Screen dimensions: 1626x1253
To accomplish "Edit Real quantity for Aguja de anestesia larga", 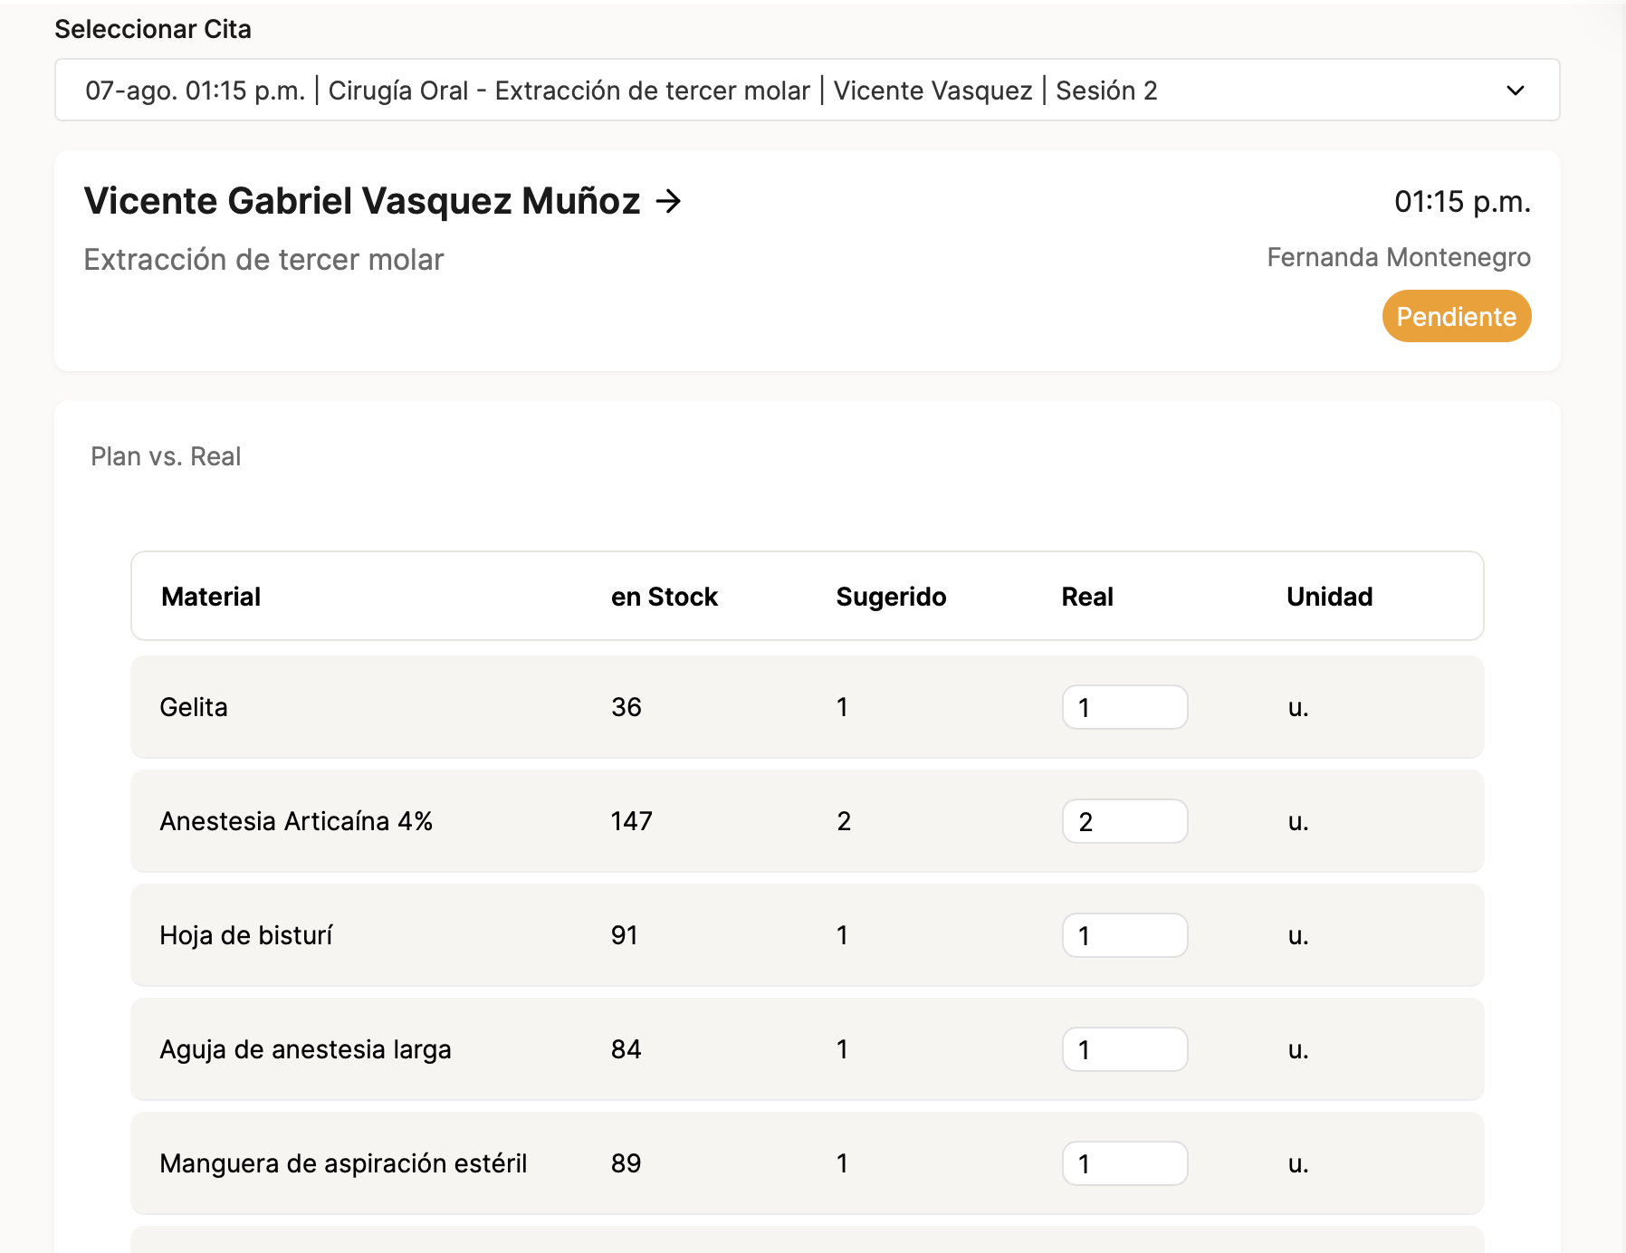I will pyautogui.click(x=1124, y=1049).
